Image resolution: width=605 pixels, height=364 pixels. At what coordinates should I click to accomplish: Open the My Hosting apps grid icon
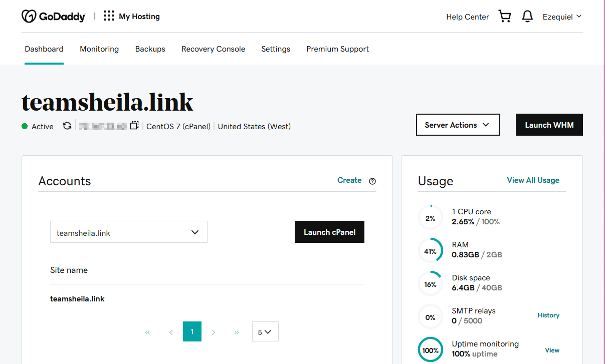point(109,17)
